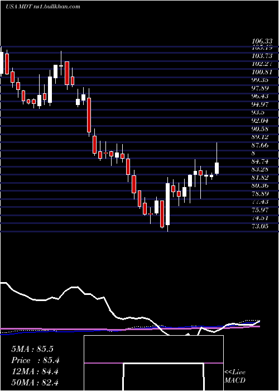Image resolution: width=279 pixels, height=391 pixels.
Task: Click the 99.35 price level label
Action: coord(260,80)
